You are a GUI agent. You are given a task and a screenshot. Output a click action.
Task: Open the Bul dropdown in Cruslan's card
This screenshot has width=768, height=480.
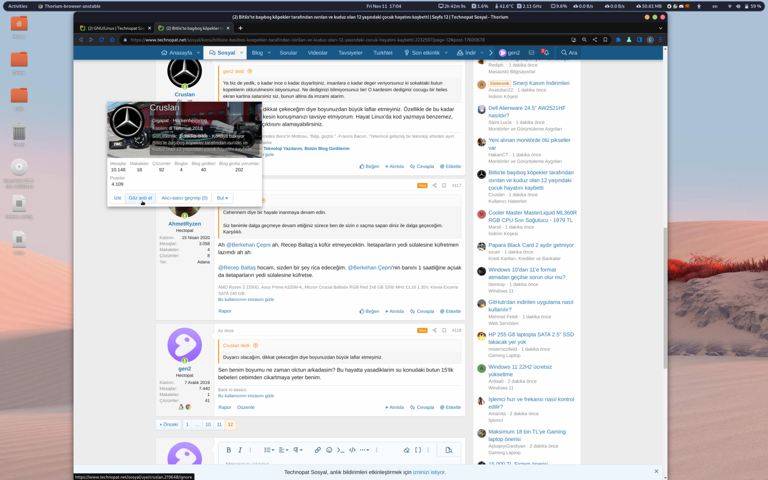(x=223, y=198)
